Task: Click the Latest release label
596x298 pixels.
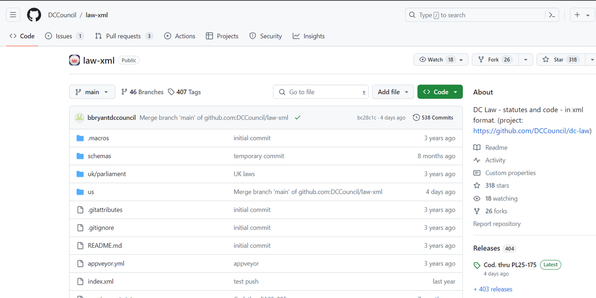Action: point(550,265)
